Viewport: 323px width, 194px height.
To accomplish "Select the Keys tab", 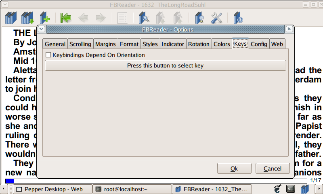I will click(x=240, y=44).
